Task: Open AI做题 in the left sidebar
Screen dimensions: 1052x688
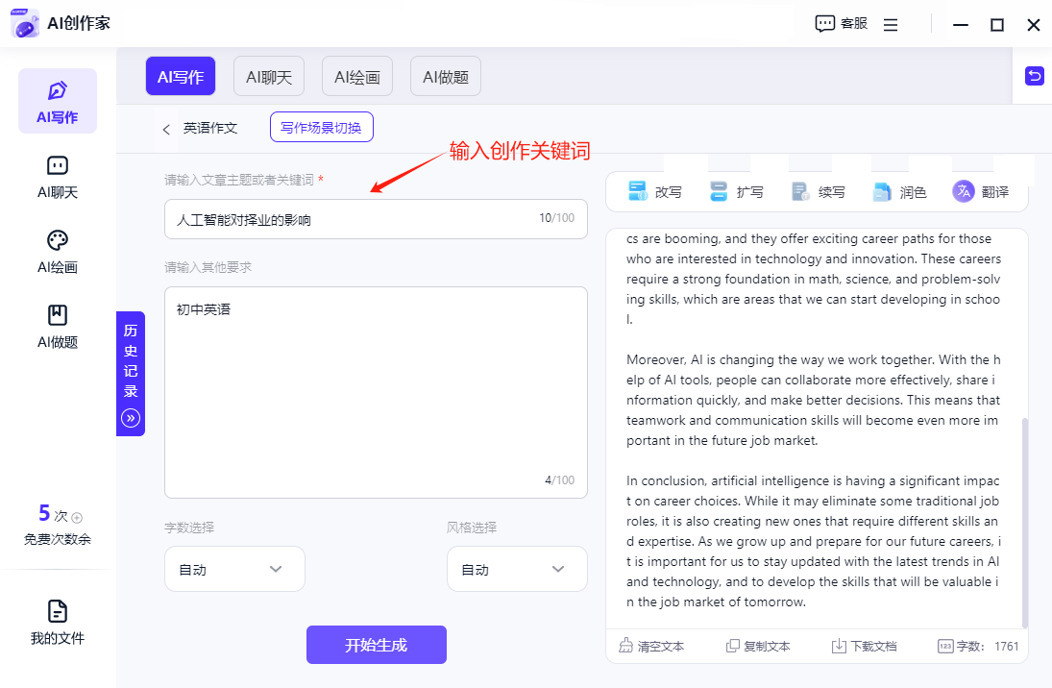Action: tap(58, 328)
